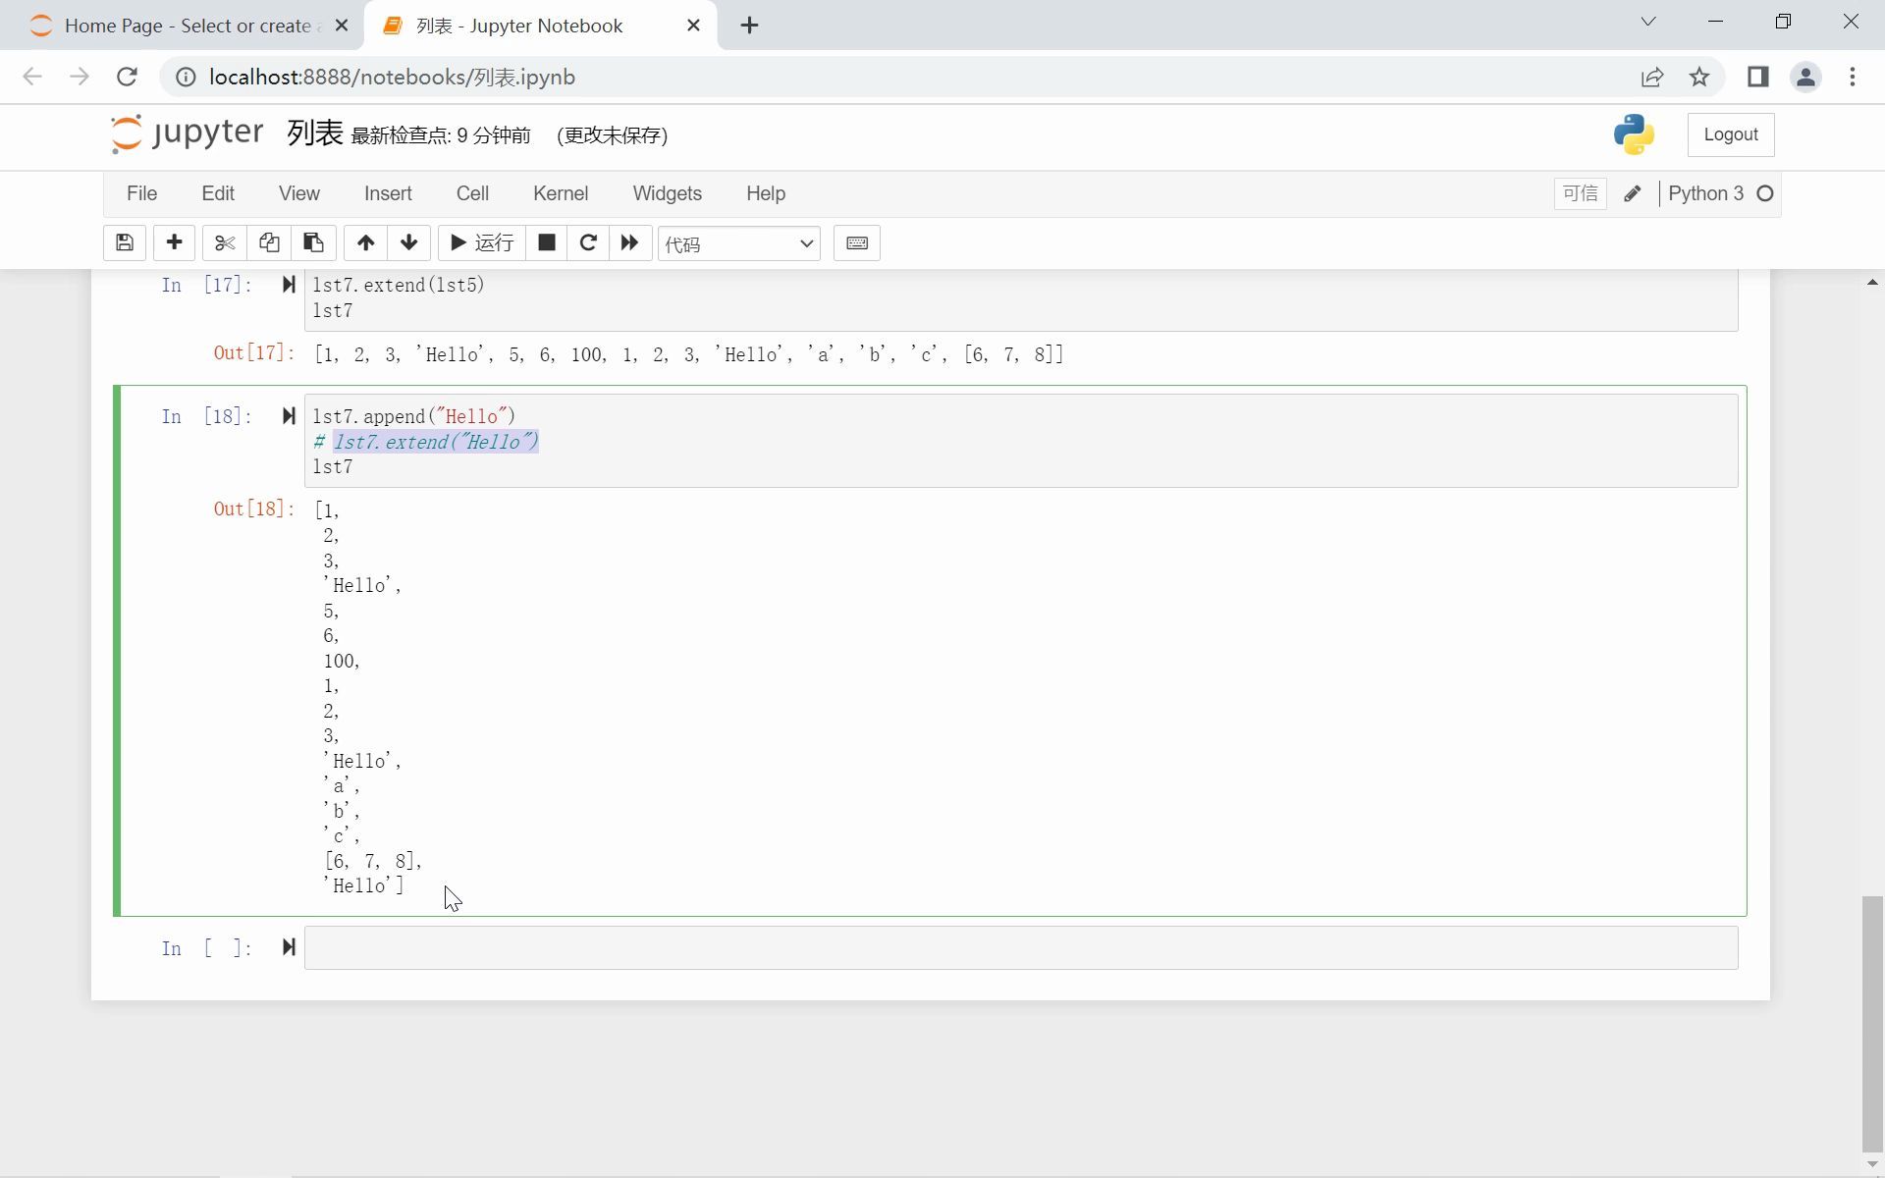This screenshot has height=1178, width=1885.
Task: Click the 可信 trusted notebook button
Action: click(x=1581, y=194)
